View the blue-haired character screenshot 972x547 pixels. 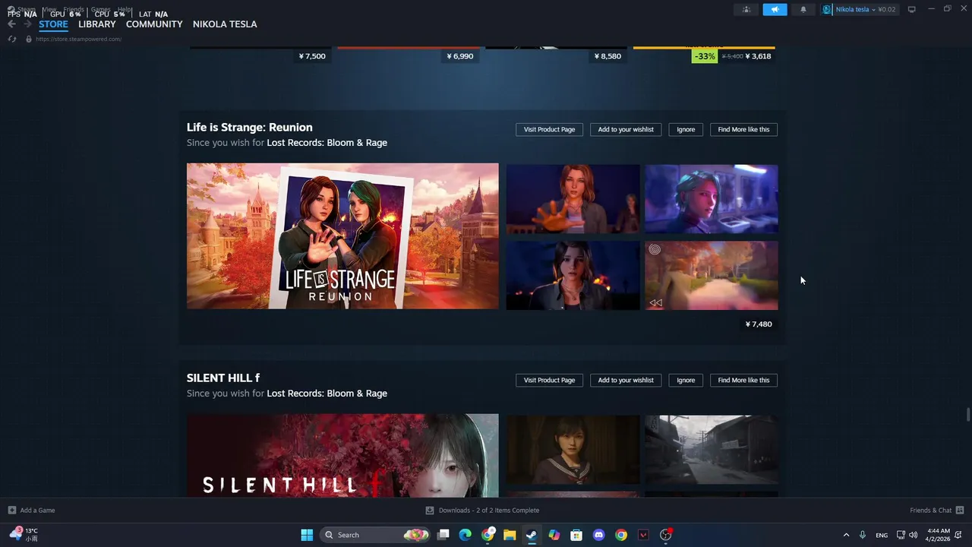click(711, 199)
